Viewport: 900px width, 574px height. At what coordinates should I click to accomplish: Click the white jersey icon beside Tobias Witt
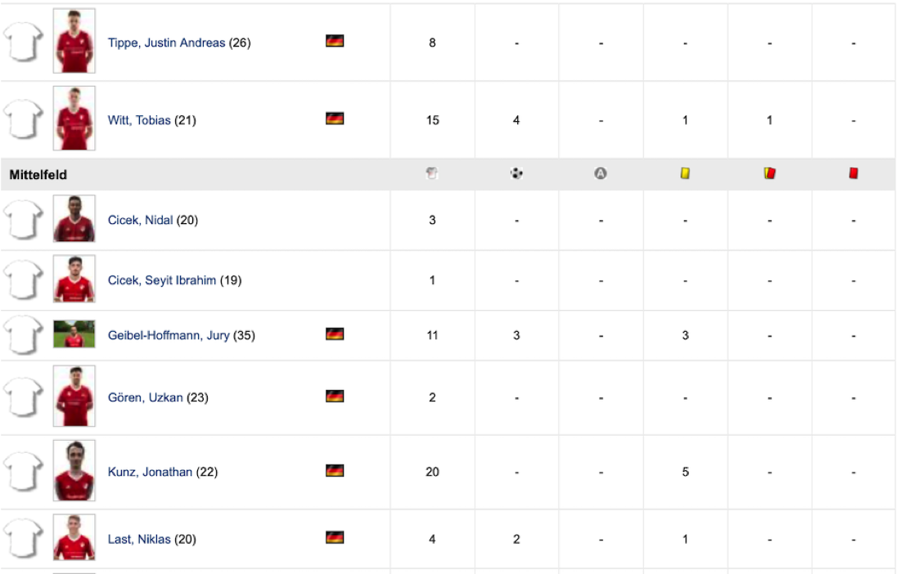click(x=24, y=120)
